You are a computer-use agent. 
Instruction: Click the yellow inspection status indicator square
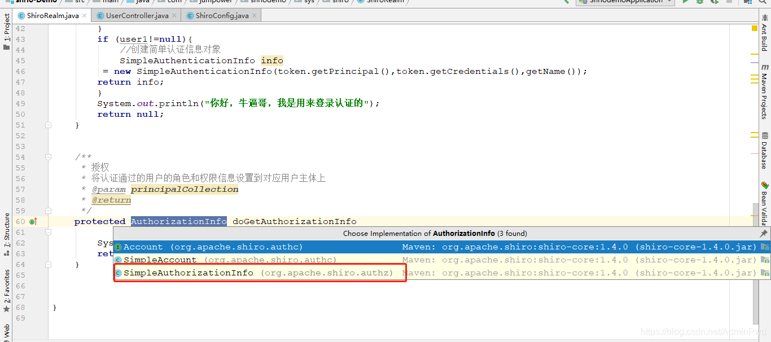[x=755, y=28]
